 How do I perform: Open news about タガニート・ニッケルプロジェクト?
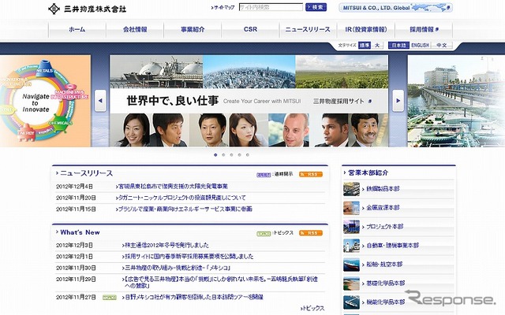pyautogui.click(x=181, y=198)
